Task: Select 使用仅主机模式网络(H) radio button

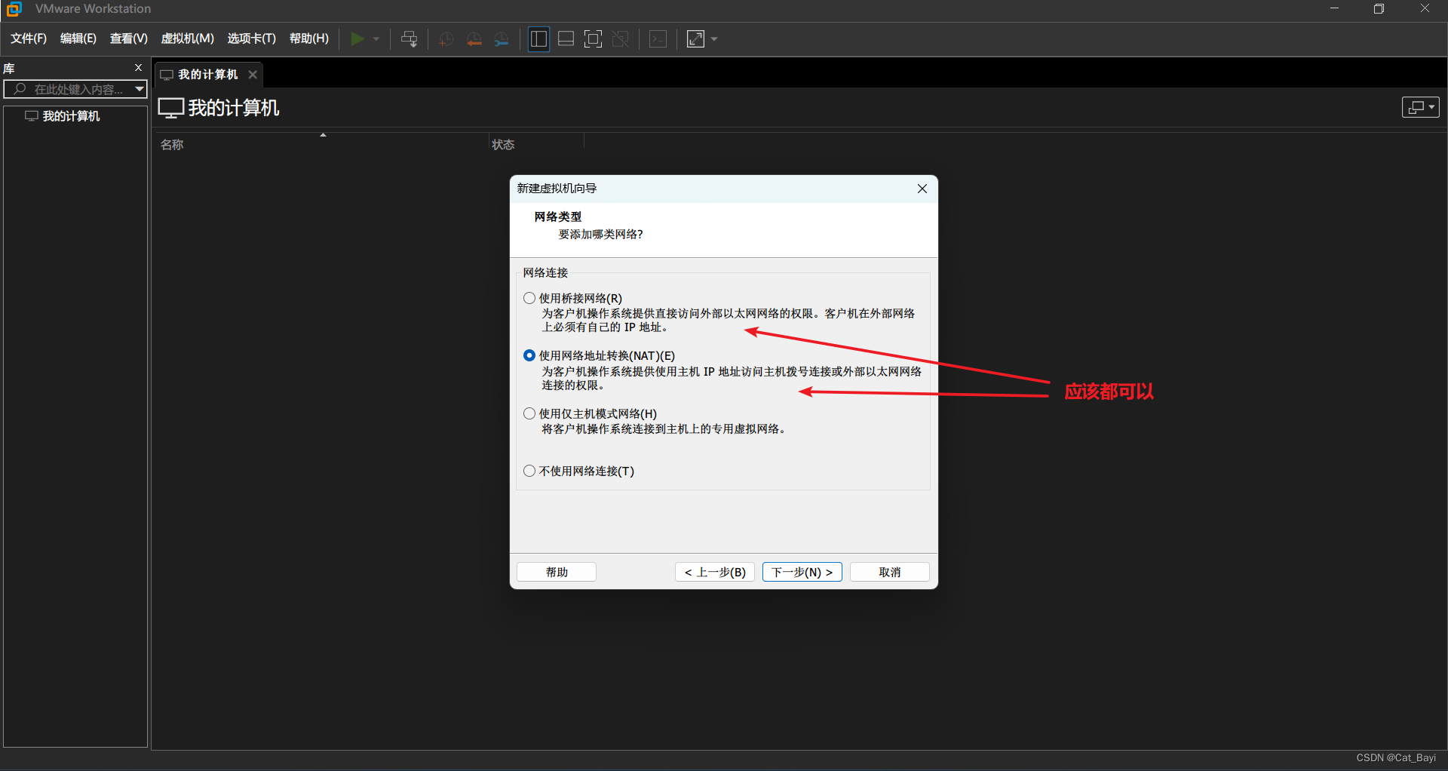Action: click(529, 413)
